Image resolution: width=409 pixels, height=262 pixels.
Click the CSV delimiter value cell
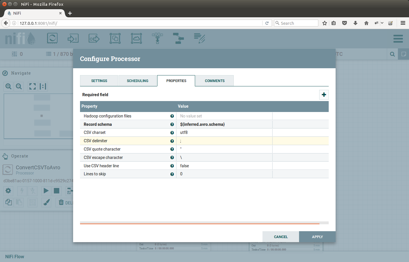[224, 141]
